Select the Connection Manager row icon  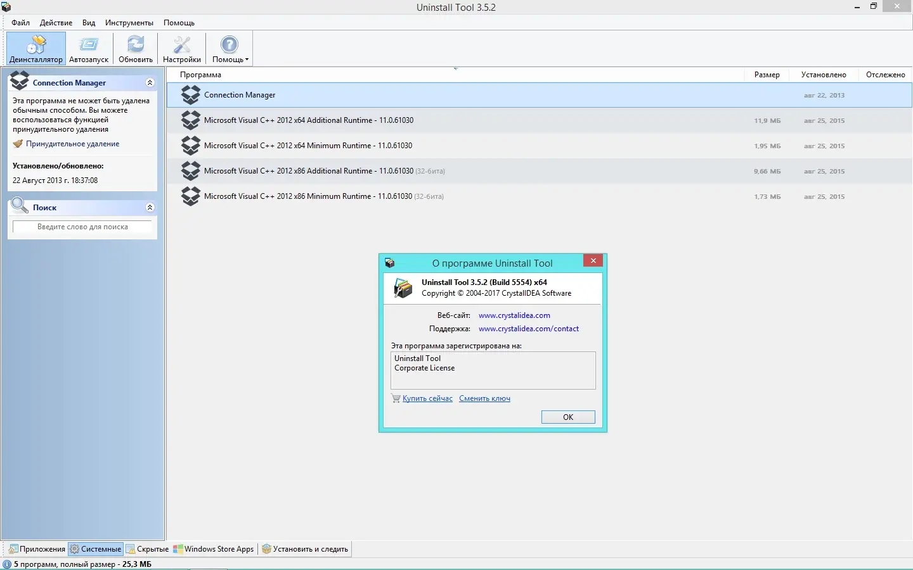tap(191, 95)
